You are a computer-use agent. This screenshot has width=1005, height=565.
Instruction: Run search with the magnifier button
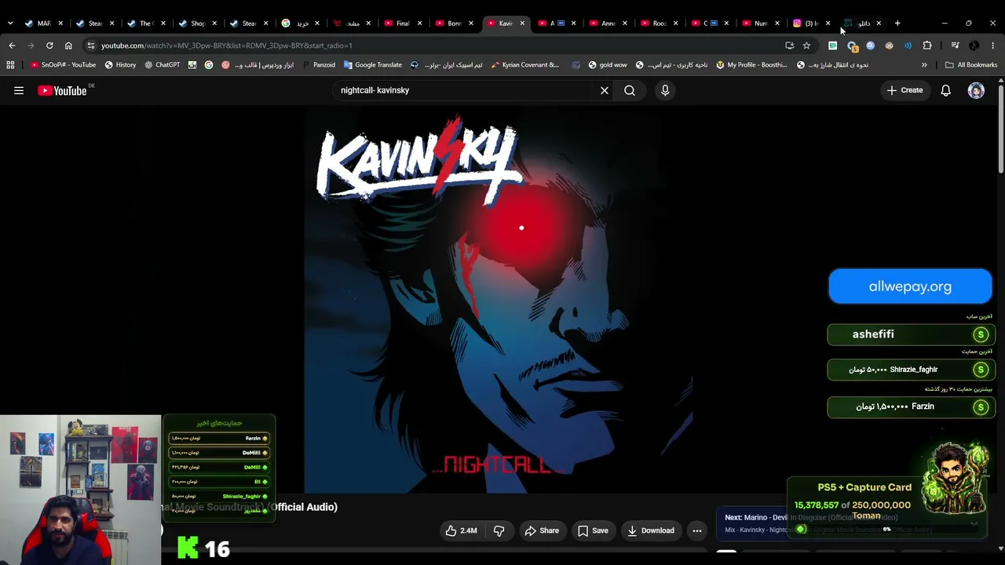click(630, 90)
